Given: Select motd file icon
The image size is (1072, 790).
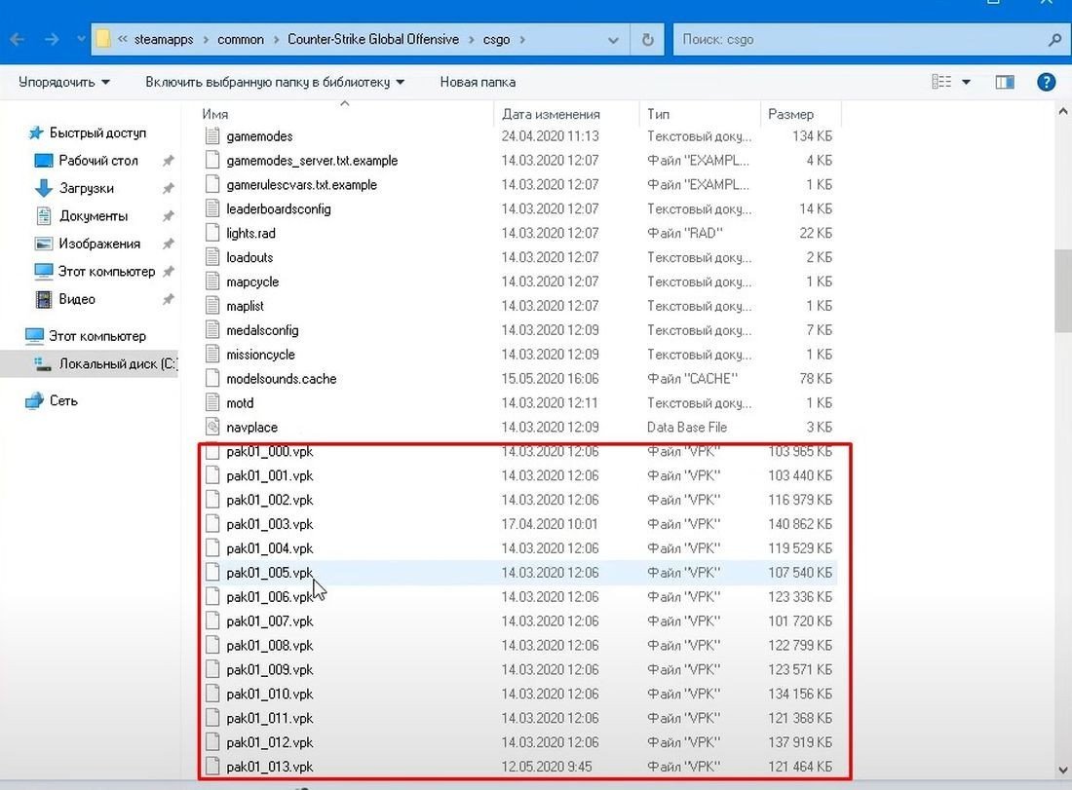Looking at the screenshot, I should (x=212, y=402).
